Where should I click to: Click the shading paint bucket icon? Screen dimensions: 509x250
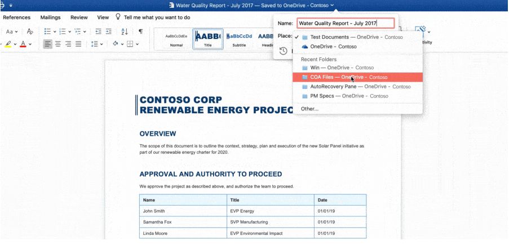115,44
